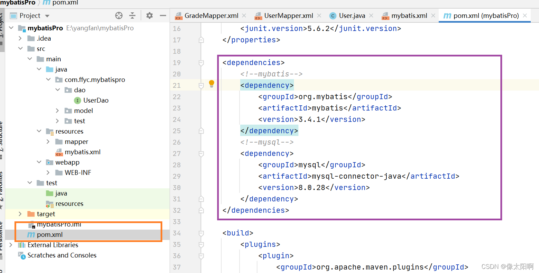Click the end-of-block fold marker on line 17
The height and width of the screenshot is (273, 539).
pos(201,40)
